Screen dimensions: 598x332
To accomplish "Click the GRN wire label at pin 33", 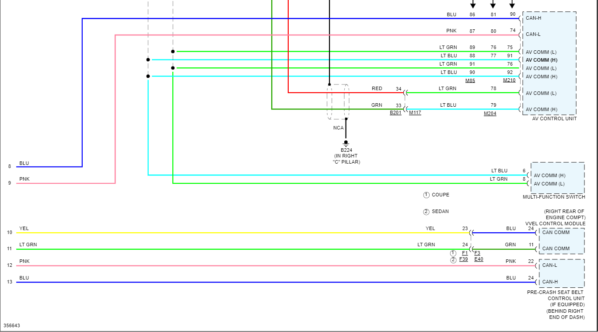I will tap(377, 105).
